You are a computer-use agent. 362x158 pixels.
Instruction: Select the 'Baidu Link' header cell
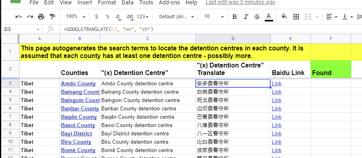(x=291, y=69)
